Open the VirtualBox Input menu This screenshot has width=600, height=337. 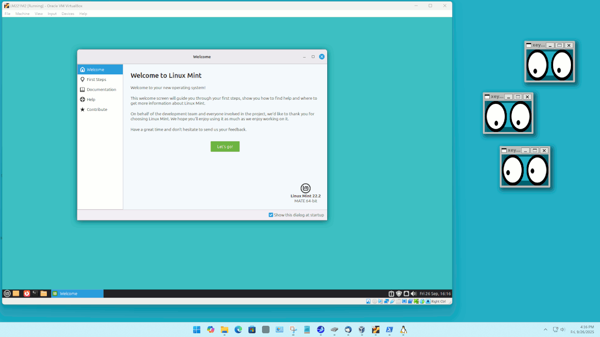[x=52, y=14]
